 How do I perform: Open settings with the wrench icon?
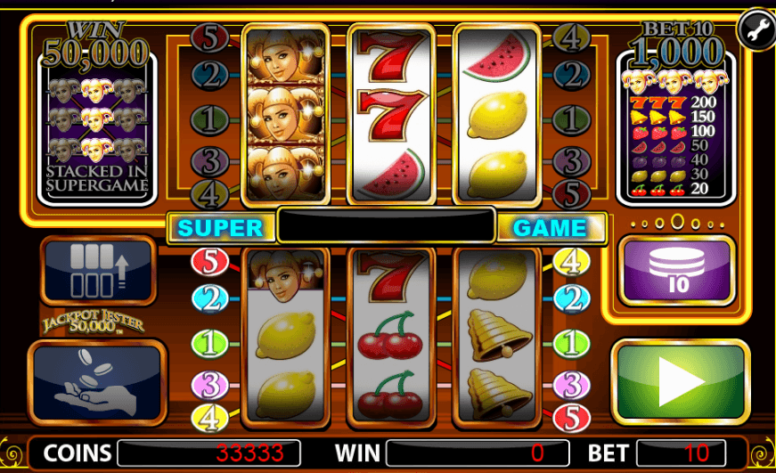(756, 30)
